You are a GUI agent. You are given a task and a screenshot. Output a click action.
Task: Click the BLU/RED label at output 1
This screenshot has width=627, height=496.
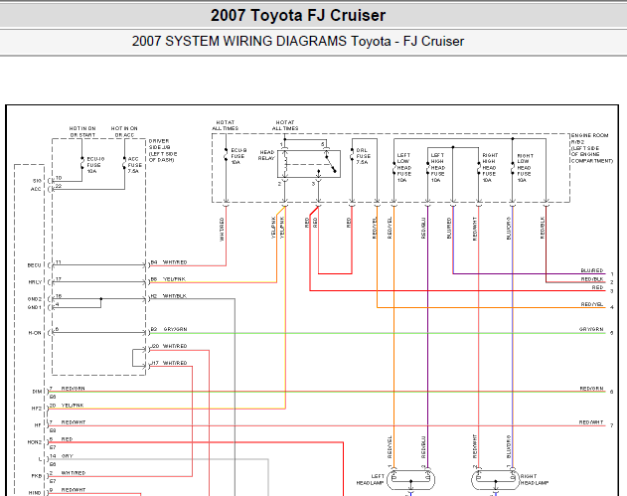592,270
